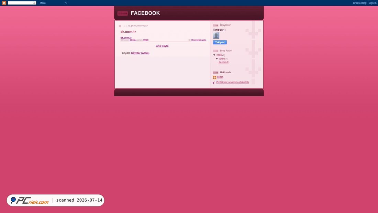Follow the dr.com.tr link in the post body
Image resolution: width=378 pixels, height=213 pixels.
(x=126, y=38)
